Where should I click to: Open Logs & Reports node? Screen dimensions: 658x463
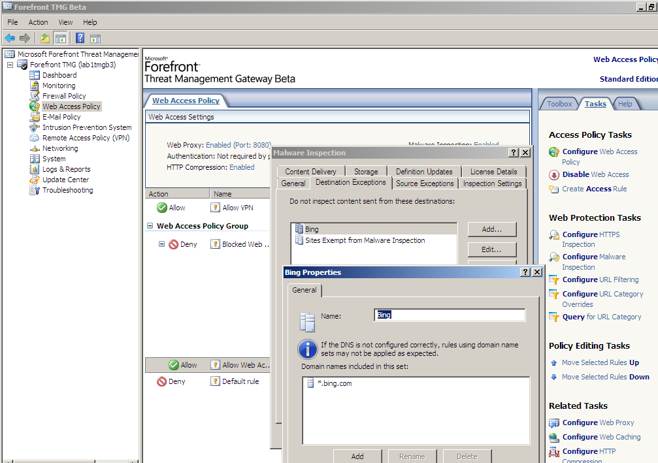66,169
